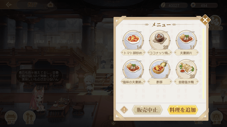The image size is (227, 127).
Task: Pick the 酢豚 pineapple dish icon
Action: [160, 69]
